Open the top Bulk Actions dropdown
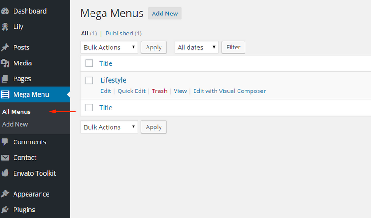Viewport: 371px width, 218px height. 109,47
